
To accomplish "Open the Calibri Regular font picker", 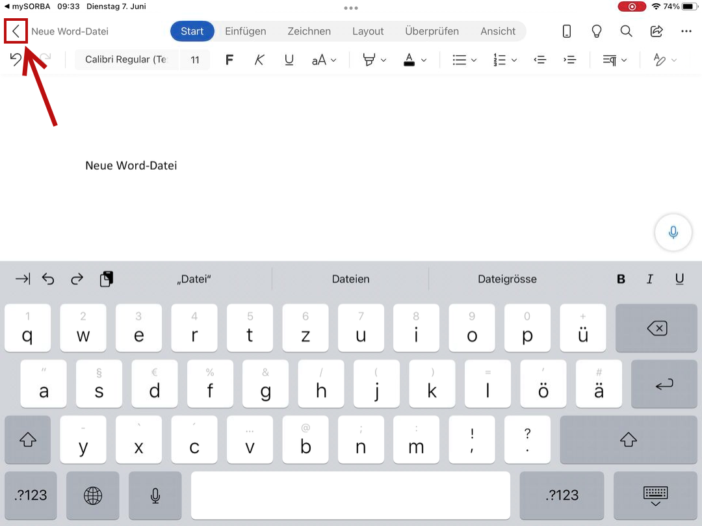I will (x=126, y=60).
